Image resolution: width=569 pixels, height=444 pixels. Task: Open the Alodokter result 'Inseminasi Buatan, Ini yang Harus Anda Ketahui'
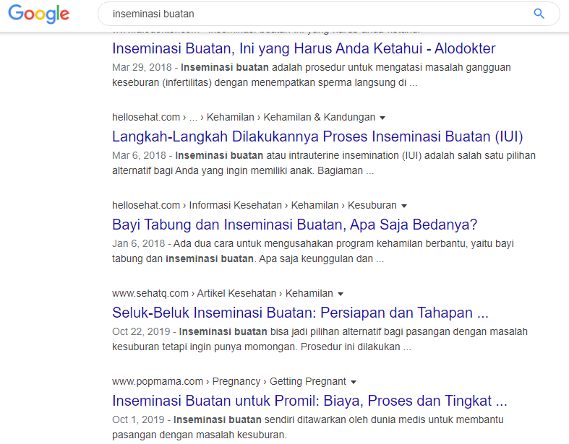pos(304,48)
